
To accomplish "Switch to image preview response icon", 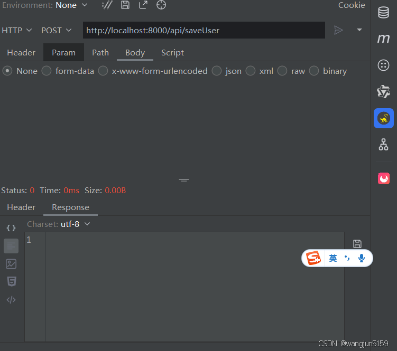I will 11,264.
